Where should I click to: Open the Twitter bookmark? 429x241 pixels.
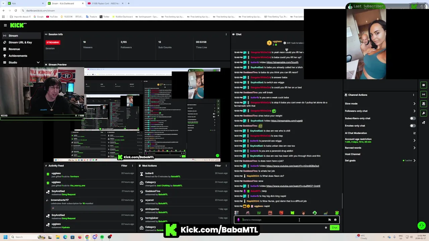tap(104, 17)
